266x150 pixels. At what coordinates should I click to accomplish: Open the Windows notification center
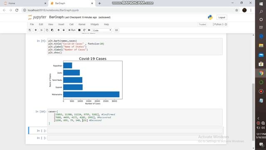point(261,145)
